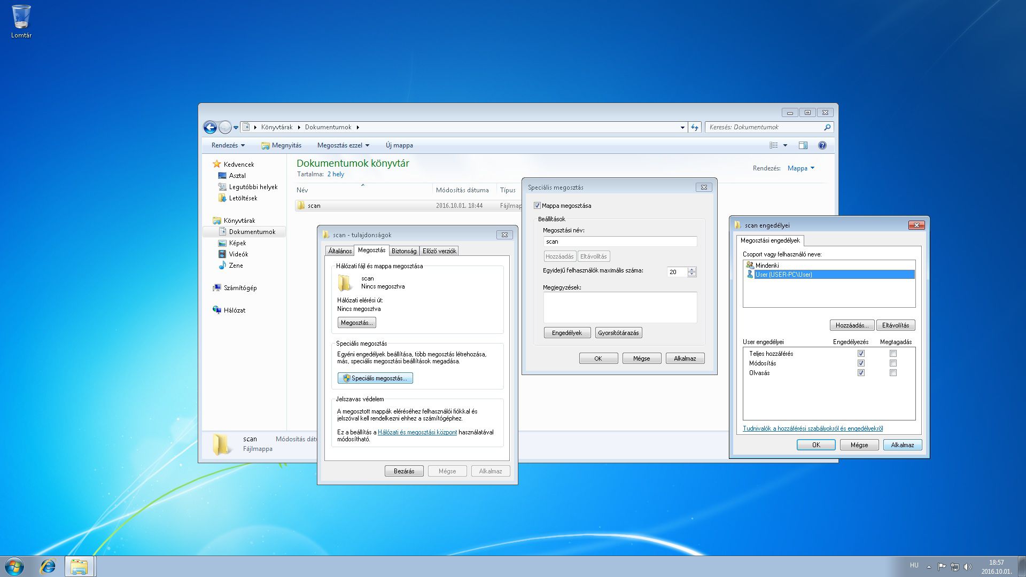Screen dimensions: 1026x577
Task: Switch to the Biztonság tab
Action: [404, 251]
